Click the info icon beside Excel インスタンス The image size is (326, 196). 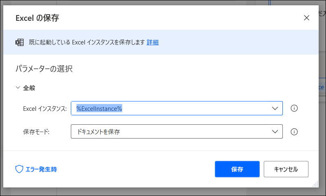click(x=294, y=108)
